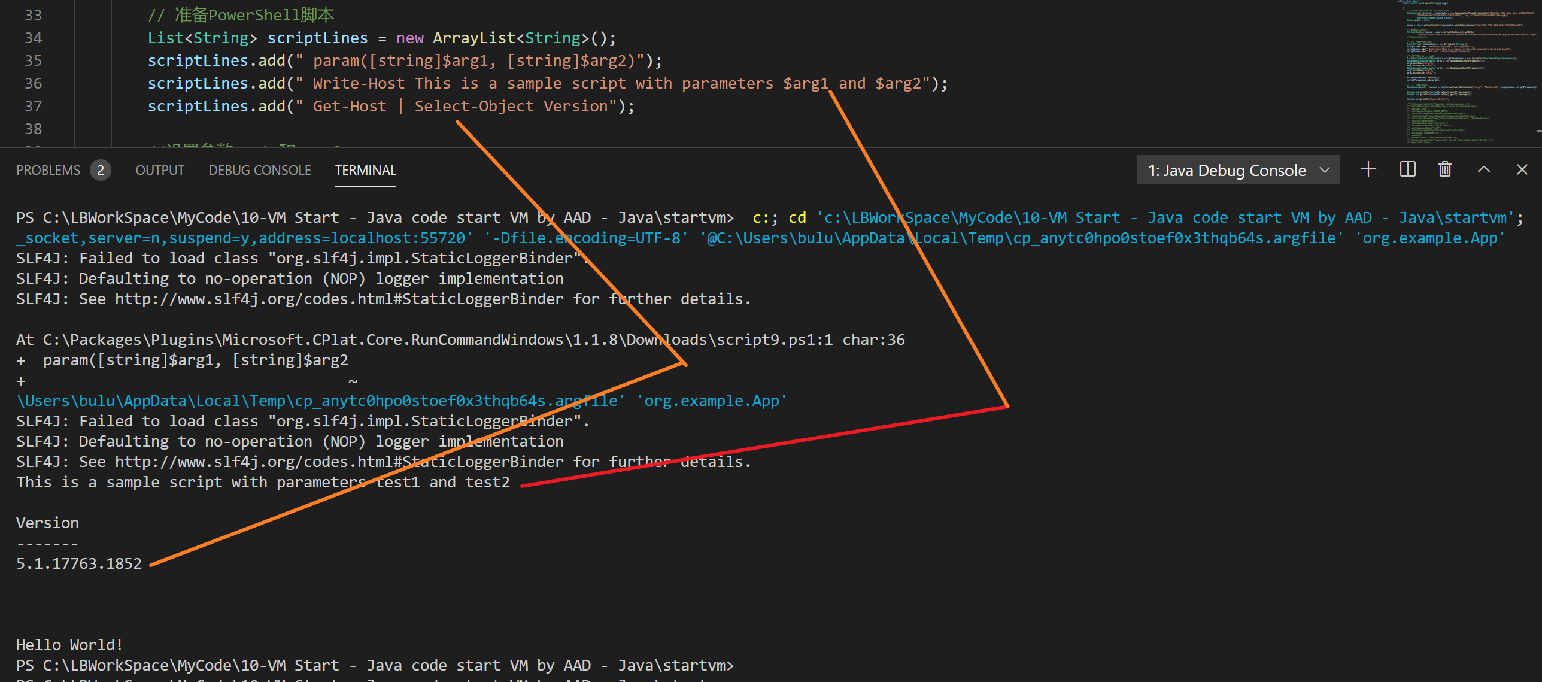Image resolution: width=1542 pixels, height=682 pixels.
Task: Click line number 36 in gutter
Action: pos(34,84)
